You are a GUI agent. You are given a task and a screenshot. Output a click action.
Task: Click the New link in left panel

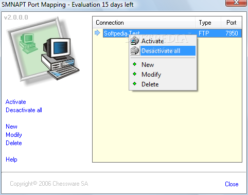coord(11,127)
